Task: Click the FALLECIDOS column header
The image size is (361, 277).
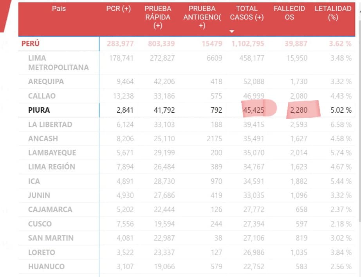Action: [x=289, y=13]
